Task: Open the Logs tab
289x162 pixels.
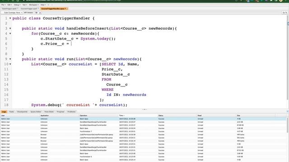Action: tap(4, 112)
